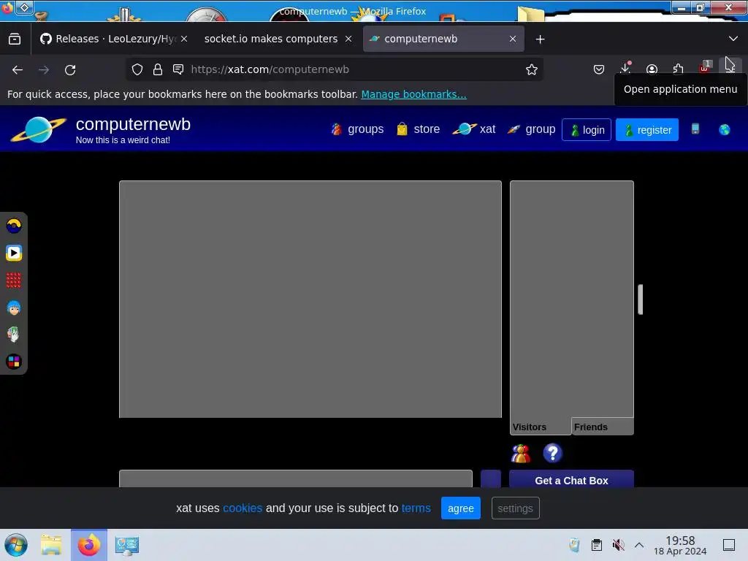This screenshot has height=561, width=748.
Task: Open Firefox View tab list icon
Action: 15,39
